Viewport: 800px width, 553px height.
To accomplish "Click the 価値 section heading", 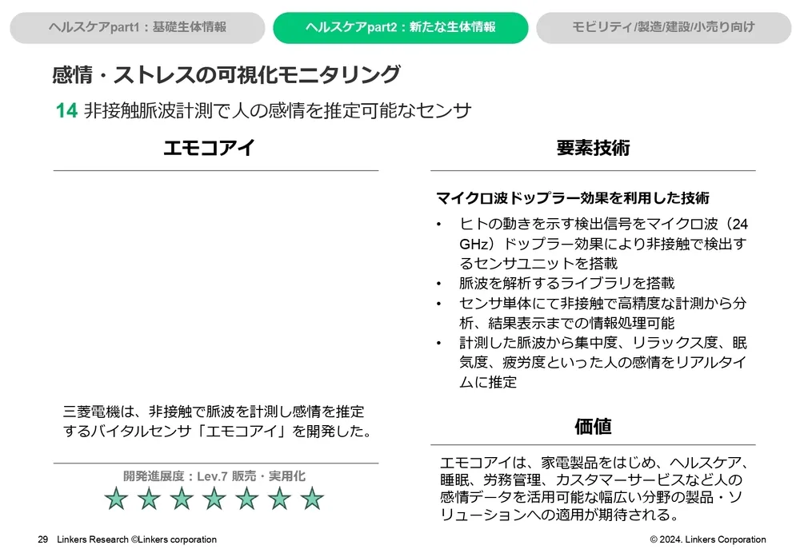I will click(x=593, y=427).
